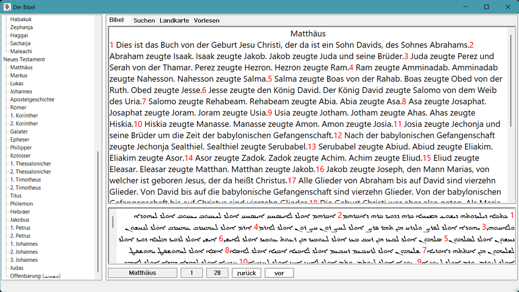The width and height of the screenshot is (519, 292).
Task: Open Markus in the book tree
Action: click(x=19, y=75)
